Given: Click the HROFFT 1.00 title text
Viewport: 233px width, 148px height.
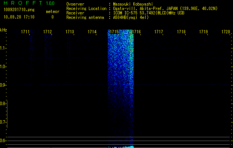Looking at the screenshot, I should click(x=29, y=3).
